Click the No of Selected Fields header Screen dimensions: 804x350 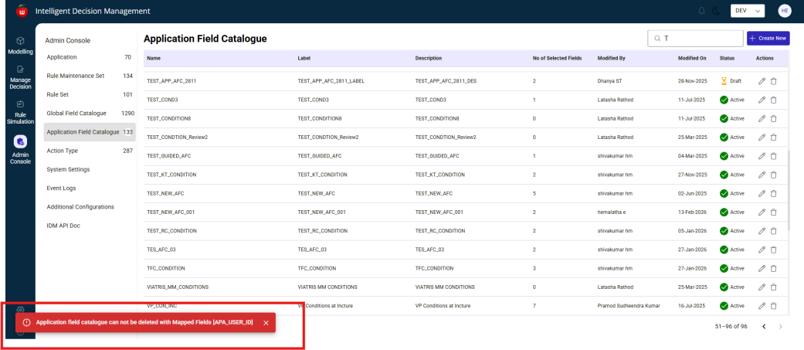click(x=558, y=59)
